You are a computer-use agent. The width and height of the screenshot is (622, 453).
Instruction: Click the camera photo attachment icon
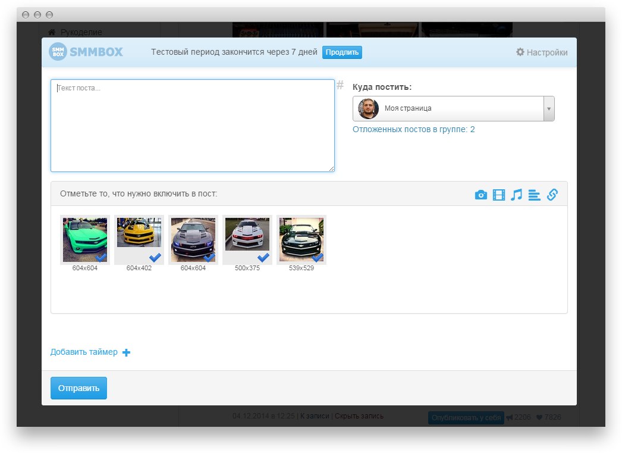pyautogui.click(x=481, y=195)
